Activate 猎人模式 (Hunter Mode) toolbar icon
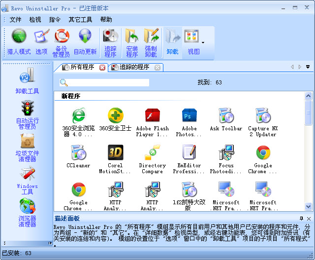This screenshot has height=260, width=315. pos(19,41)
